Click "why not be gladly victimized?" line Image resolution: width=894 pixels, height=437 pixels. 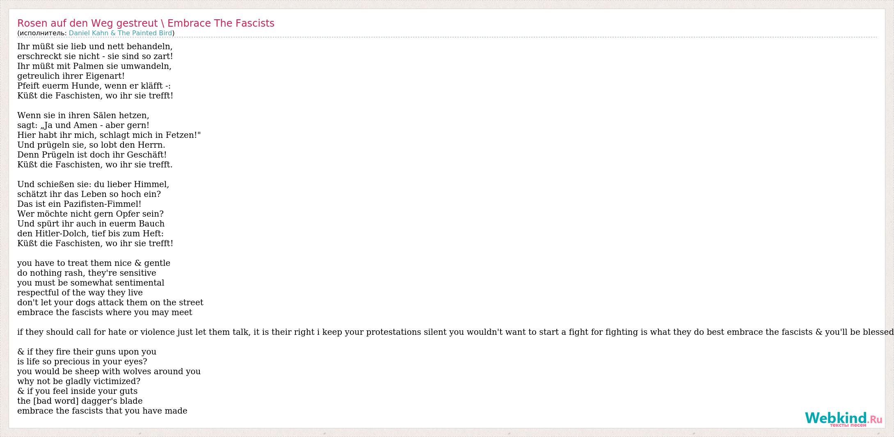pyautogui.click(x=79, y=381)
